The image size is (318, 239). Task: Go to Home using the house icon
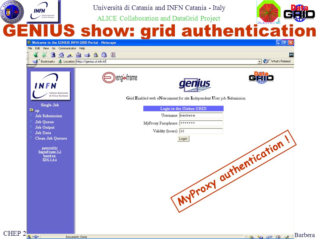tap(61, 55)
